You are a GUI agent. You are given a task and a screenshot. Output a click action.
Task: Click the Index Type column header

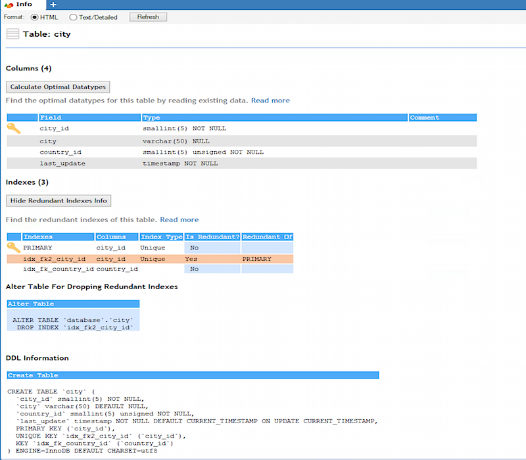[161, 237]
